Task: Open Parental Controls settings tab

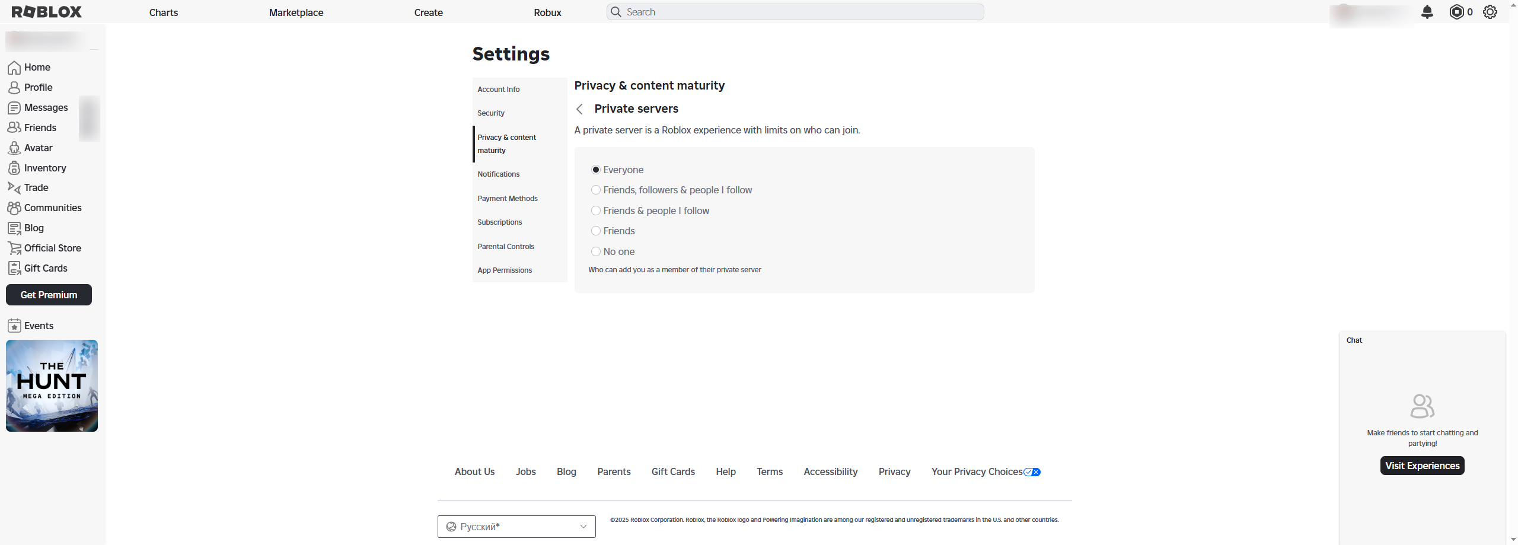Action: coord(520,247)
